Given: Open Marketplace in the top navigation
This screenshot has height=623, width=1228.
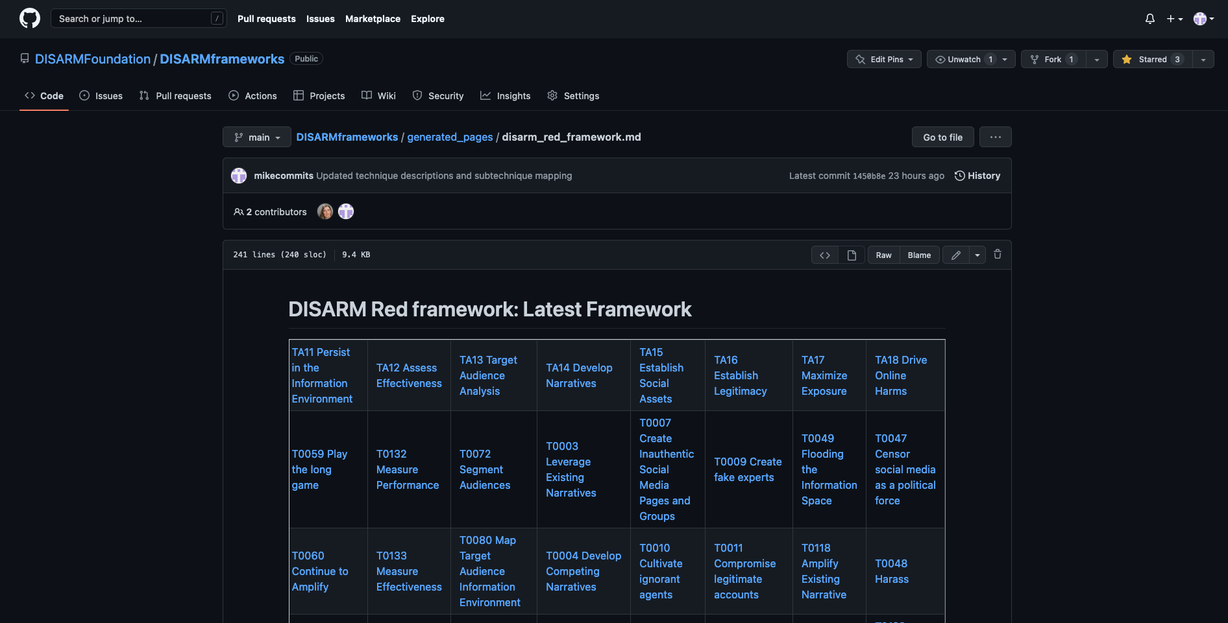Looking at the screenshot, I should (373, 19).
